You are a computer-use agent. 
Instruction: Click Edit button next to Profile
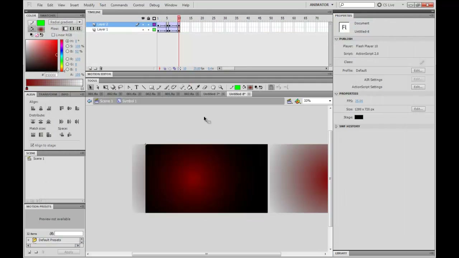coord(418,71)
